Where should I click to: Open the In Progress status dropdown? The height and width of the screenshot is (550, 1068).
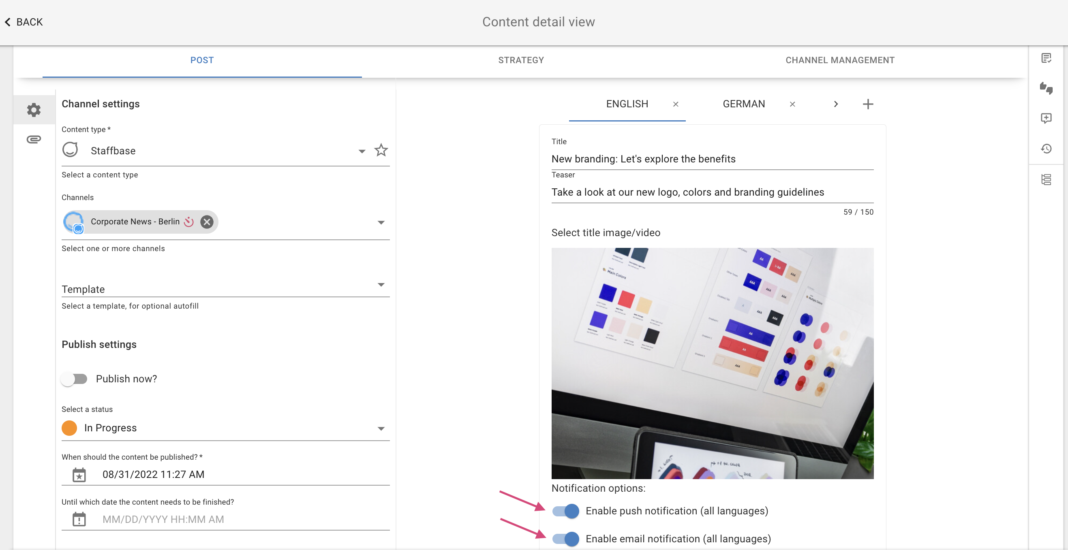225,428
